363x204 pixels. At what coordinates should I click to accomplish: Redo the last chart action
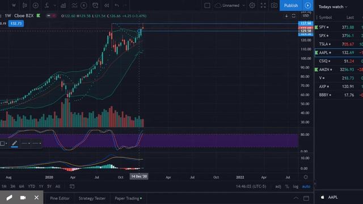(125, 5)
